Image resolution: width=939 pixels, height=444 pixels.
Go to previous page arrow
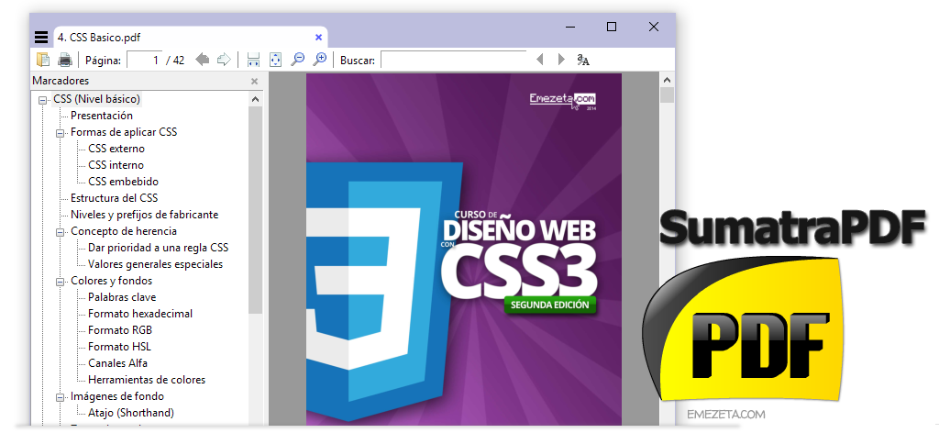tap(203, 60)
